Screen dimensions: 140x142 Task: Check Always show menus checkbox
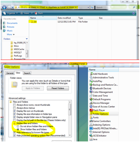15,108
